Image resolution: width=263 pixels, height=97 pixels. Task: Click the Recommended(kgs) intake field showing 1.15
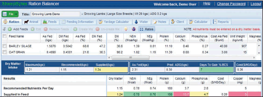pyautogui.click(x=77, y=70)
